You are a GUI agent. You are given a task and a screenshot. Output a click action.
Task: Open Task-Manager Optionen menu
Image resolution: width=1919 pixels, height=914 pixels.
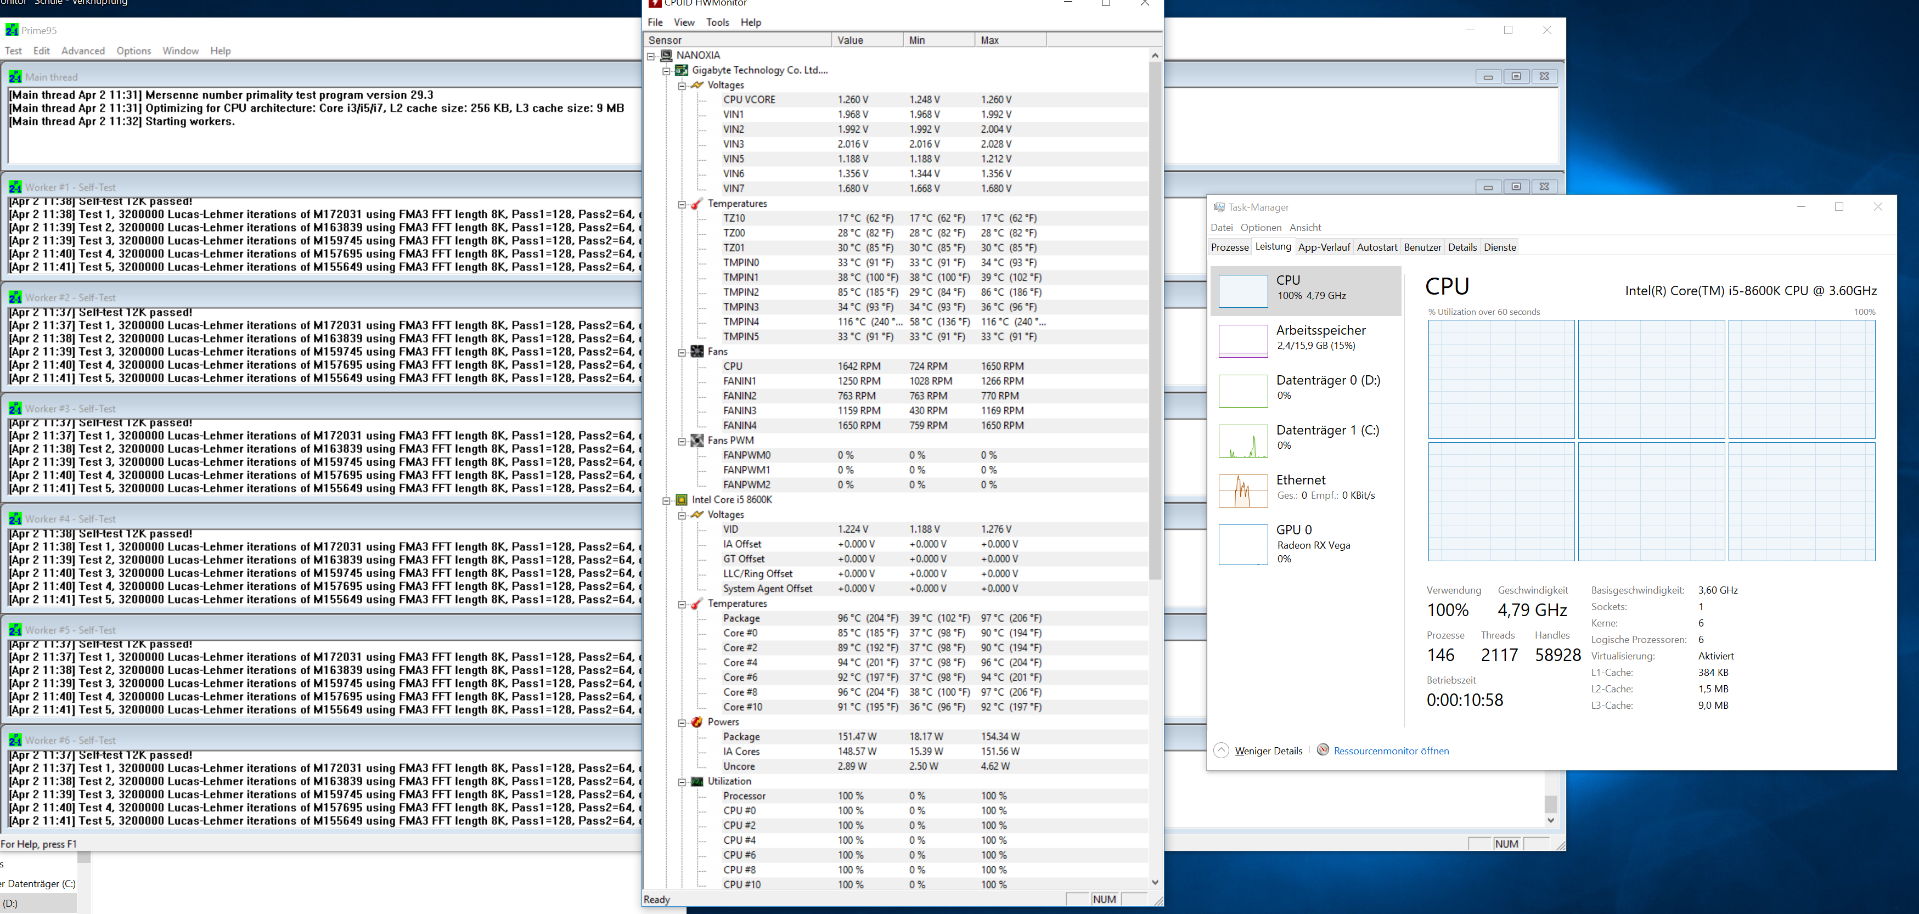(x=1260, y=227)
